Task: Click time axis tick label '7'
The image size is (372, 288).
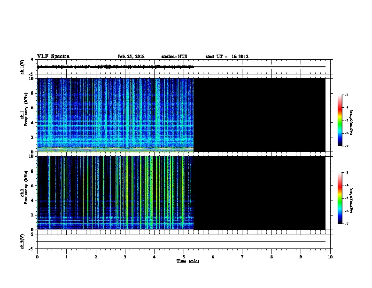Action: coord(242,257)
